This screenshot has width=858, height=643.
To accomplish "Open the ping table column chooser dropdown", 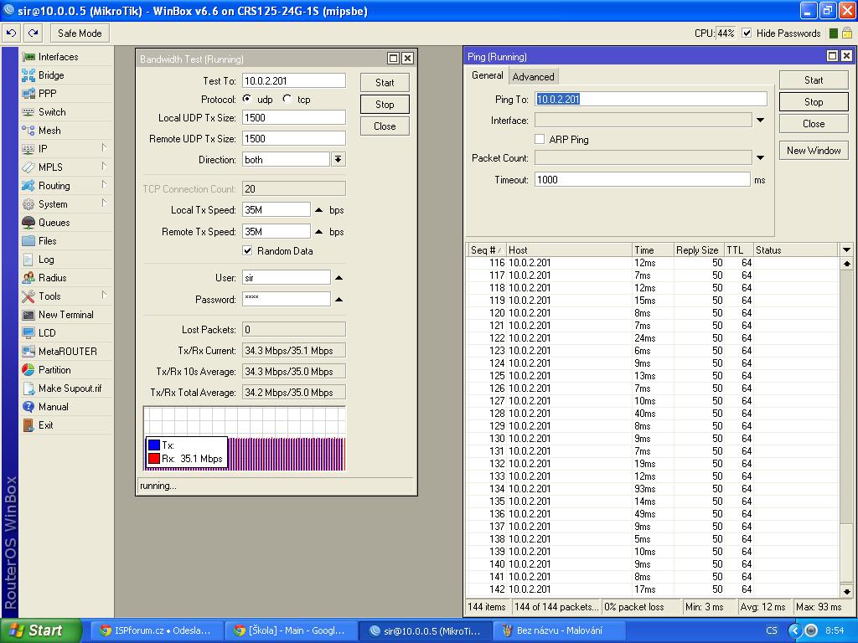I will click(846, 249).
